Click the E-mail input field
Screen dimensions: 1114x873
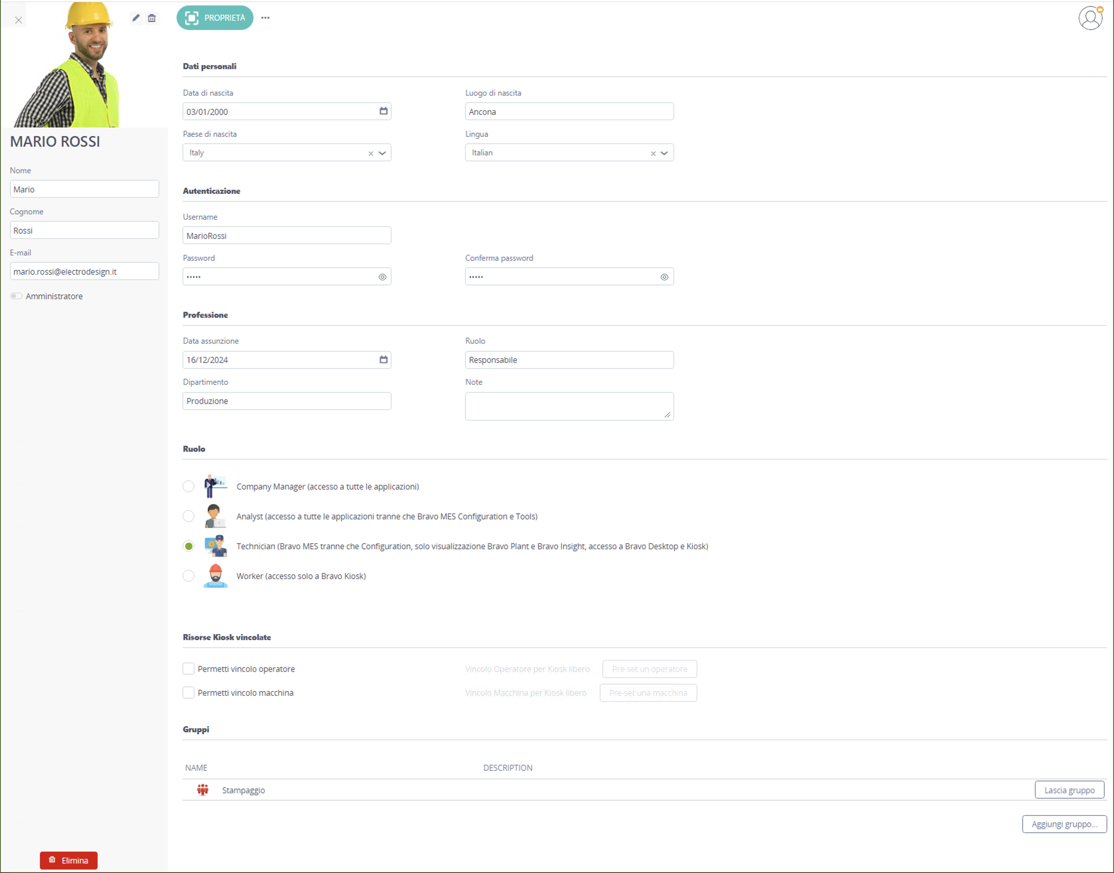pos(84,271)
